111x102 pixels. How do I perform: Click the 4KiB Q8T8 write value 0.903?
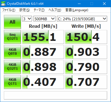(x=86, y=52)
